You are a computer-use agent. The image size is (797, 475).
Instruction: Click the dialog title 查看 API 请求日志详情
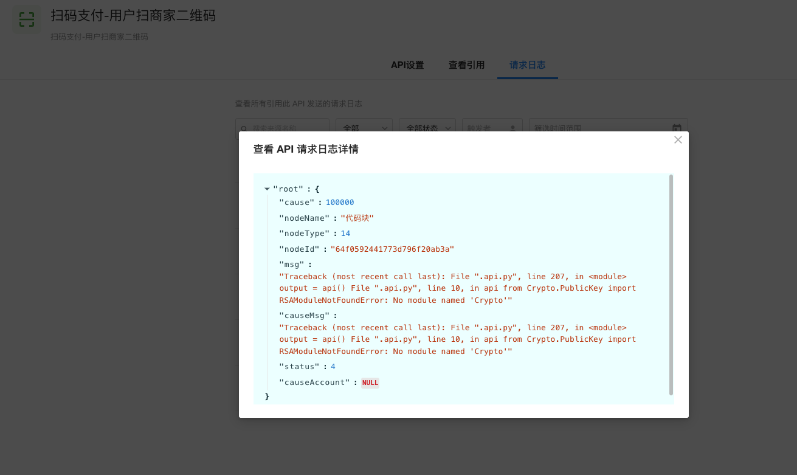pos(306,149)
